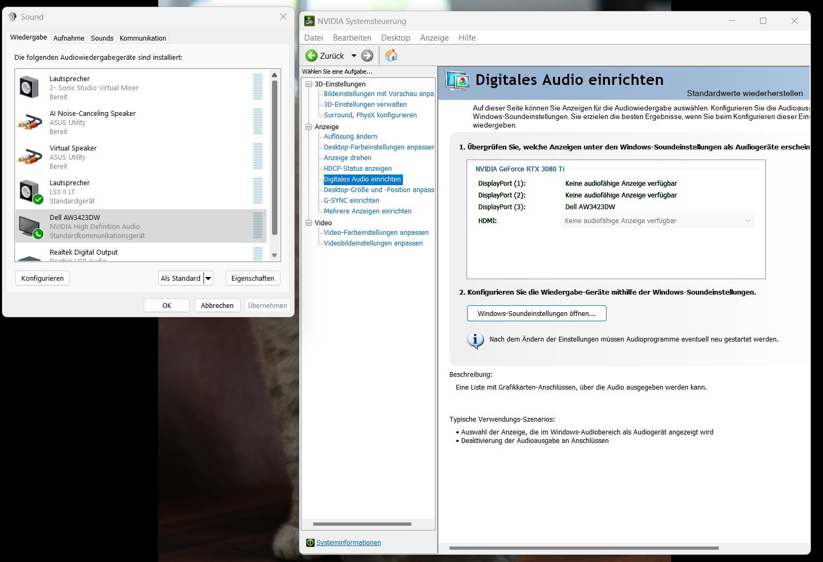Click Windows-Soundeinstellungen öffnen button
This screenshot has height=562, width=823.
tap(537, 313)
